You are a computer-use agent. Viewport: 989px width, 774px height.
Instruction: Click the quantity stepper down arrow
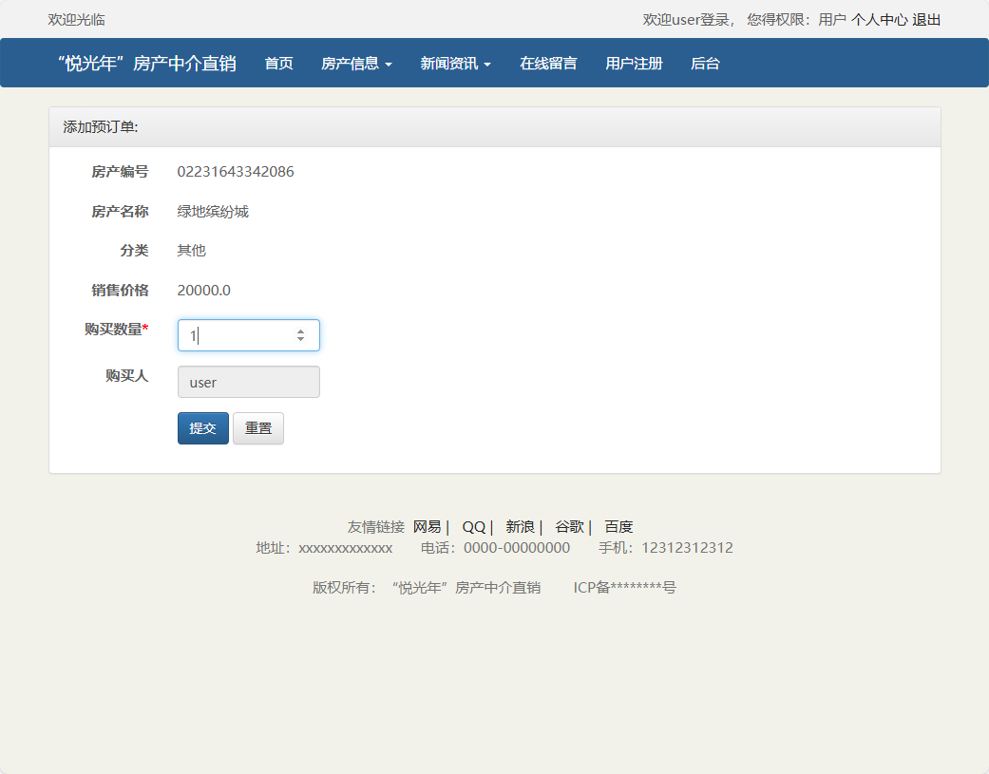[x=300, y=340]
